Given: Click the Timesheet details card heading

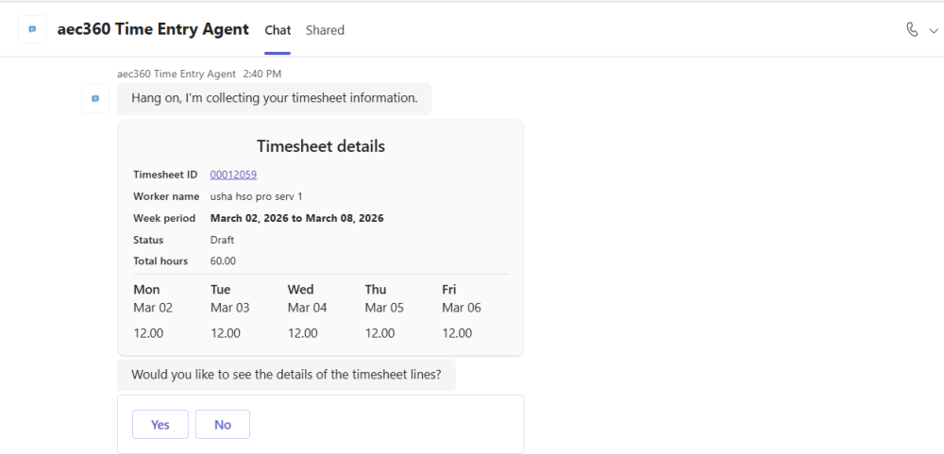Looking at the screenshot, I should tap(321, 146).
